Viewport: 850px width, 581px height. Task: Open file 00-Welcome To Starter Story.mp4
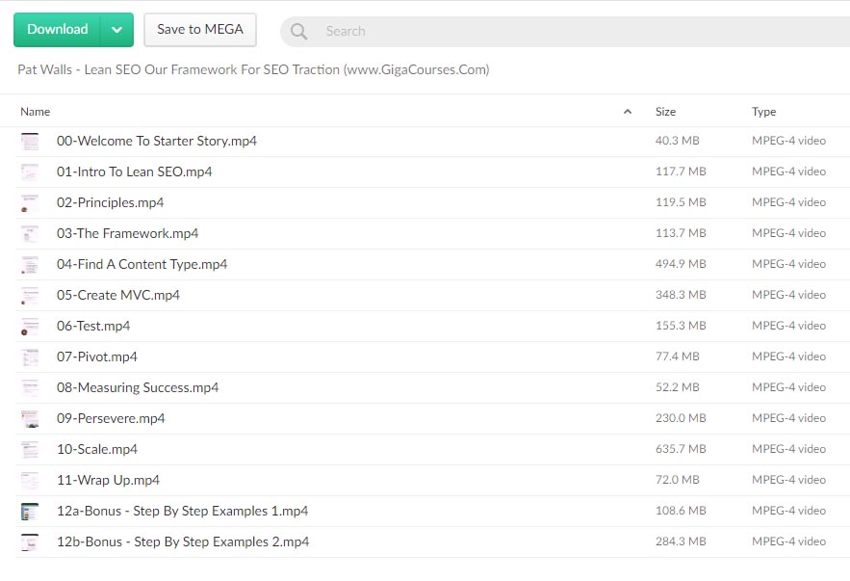pyautogui.click(x=157, y=141)
